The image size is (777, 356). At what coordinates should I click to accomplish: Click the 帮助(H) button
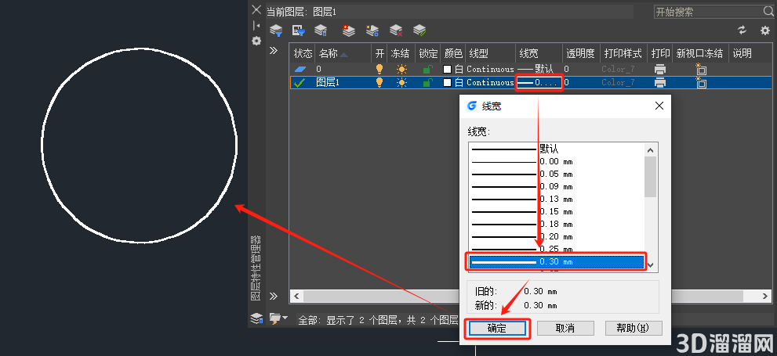[x=634, y=328]
